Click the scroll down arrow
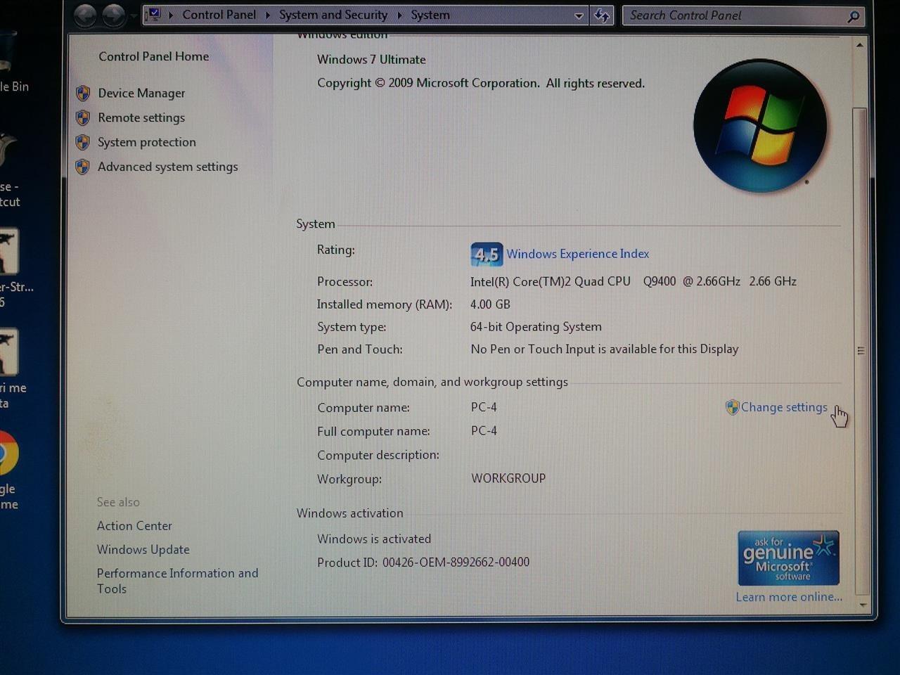Viewport: 900px width, 675px height. tap(862, 605)
